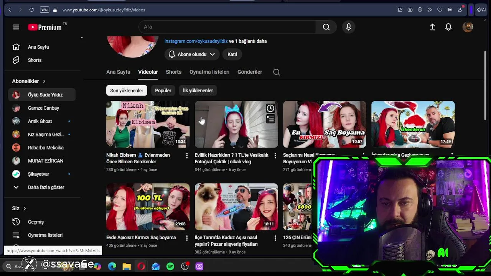Switch to the Oynatma listeleri tab
Viewport: 491px width, 276px height.
209,72
